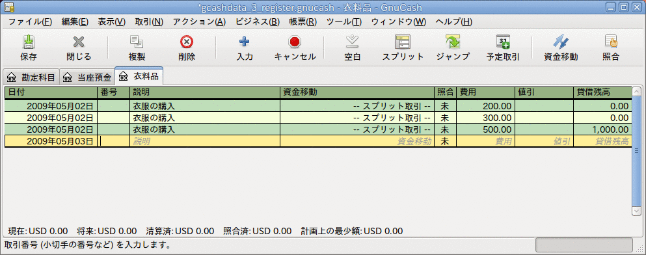The height and width of the screenshot is (255, 646).
Task: Click the 削除 (Delete) toolbar icon
Action: (187, 42)
